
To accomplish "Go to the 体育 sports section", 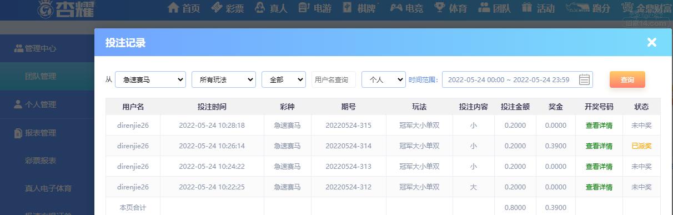I will 451,8.
